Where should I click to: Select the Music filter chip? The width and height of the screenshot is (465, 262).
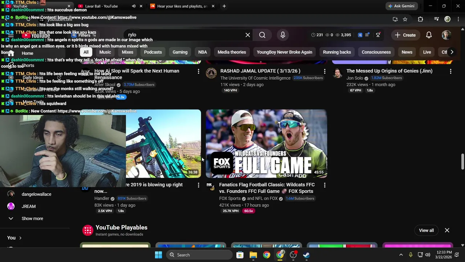pyautogui.click(x=105, y=52)
